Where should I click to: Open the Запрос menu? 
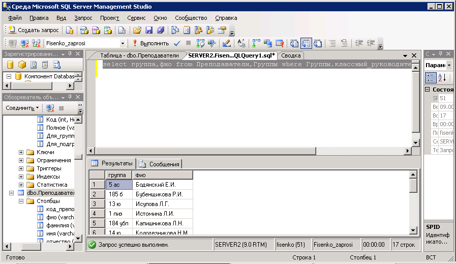(83, 18)
